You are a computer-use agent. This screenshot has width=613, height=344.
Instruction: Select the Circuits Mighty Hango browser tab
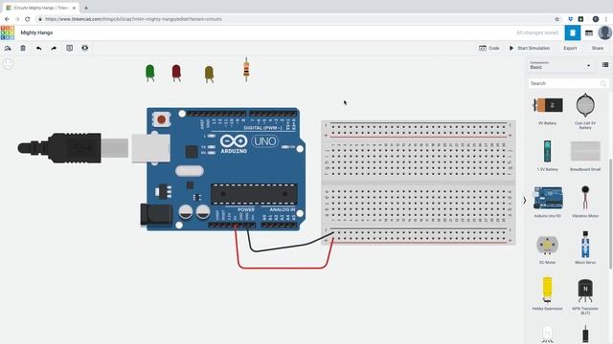click(x=40, y=8)
